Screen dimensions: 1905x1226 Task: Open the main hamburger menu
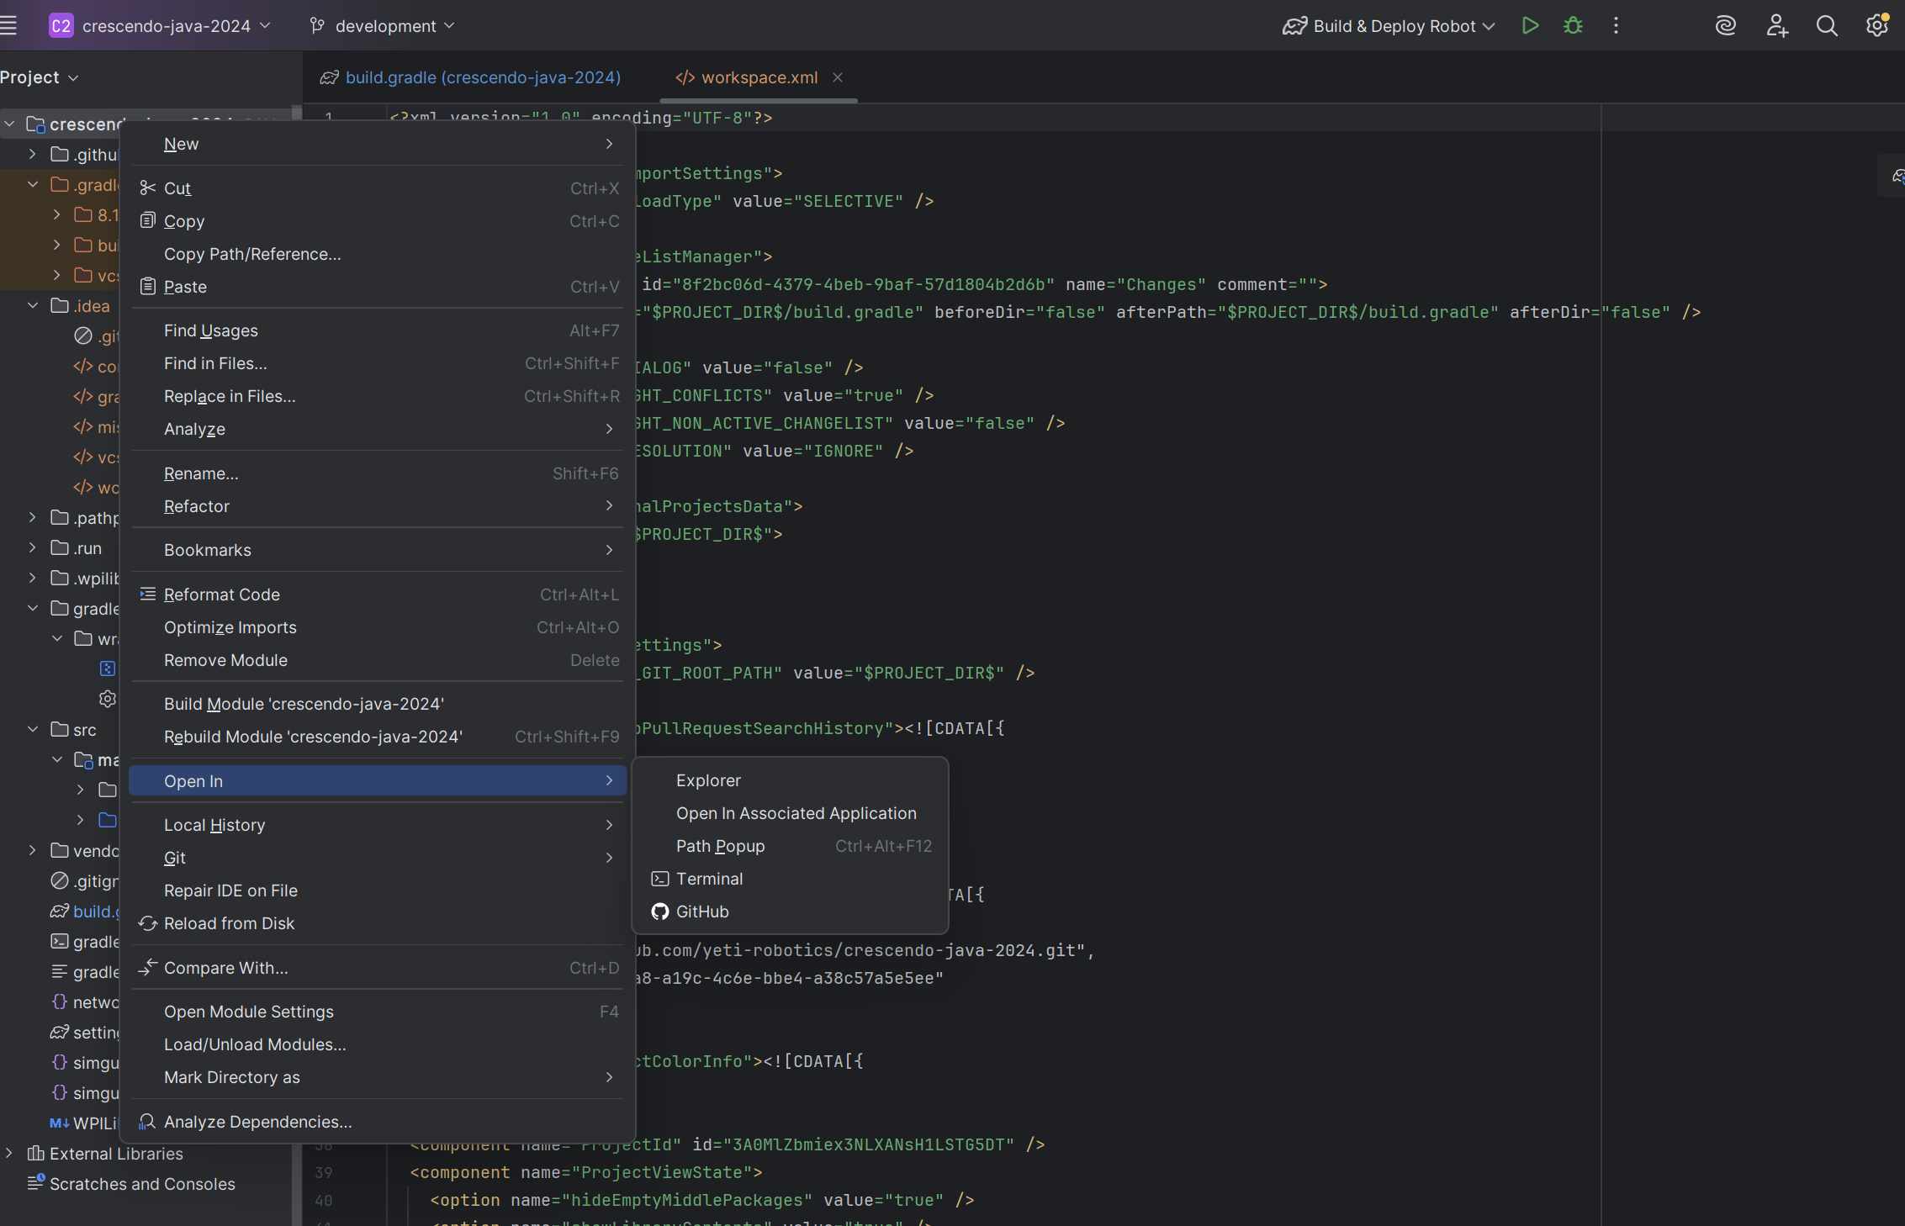[9, 26]
